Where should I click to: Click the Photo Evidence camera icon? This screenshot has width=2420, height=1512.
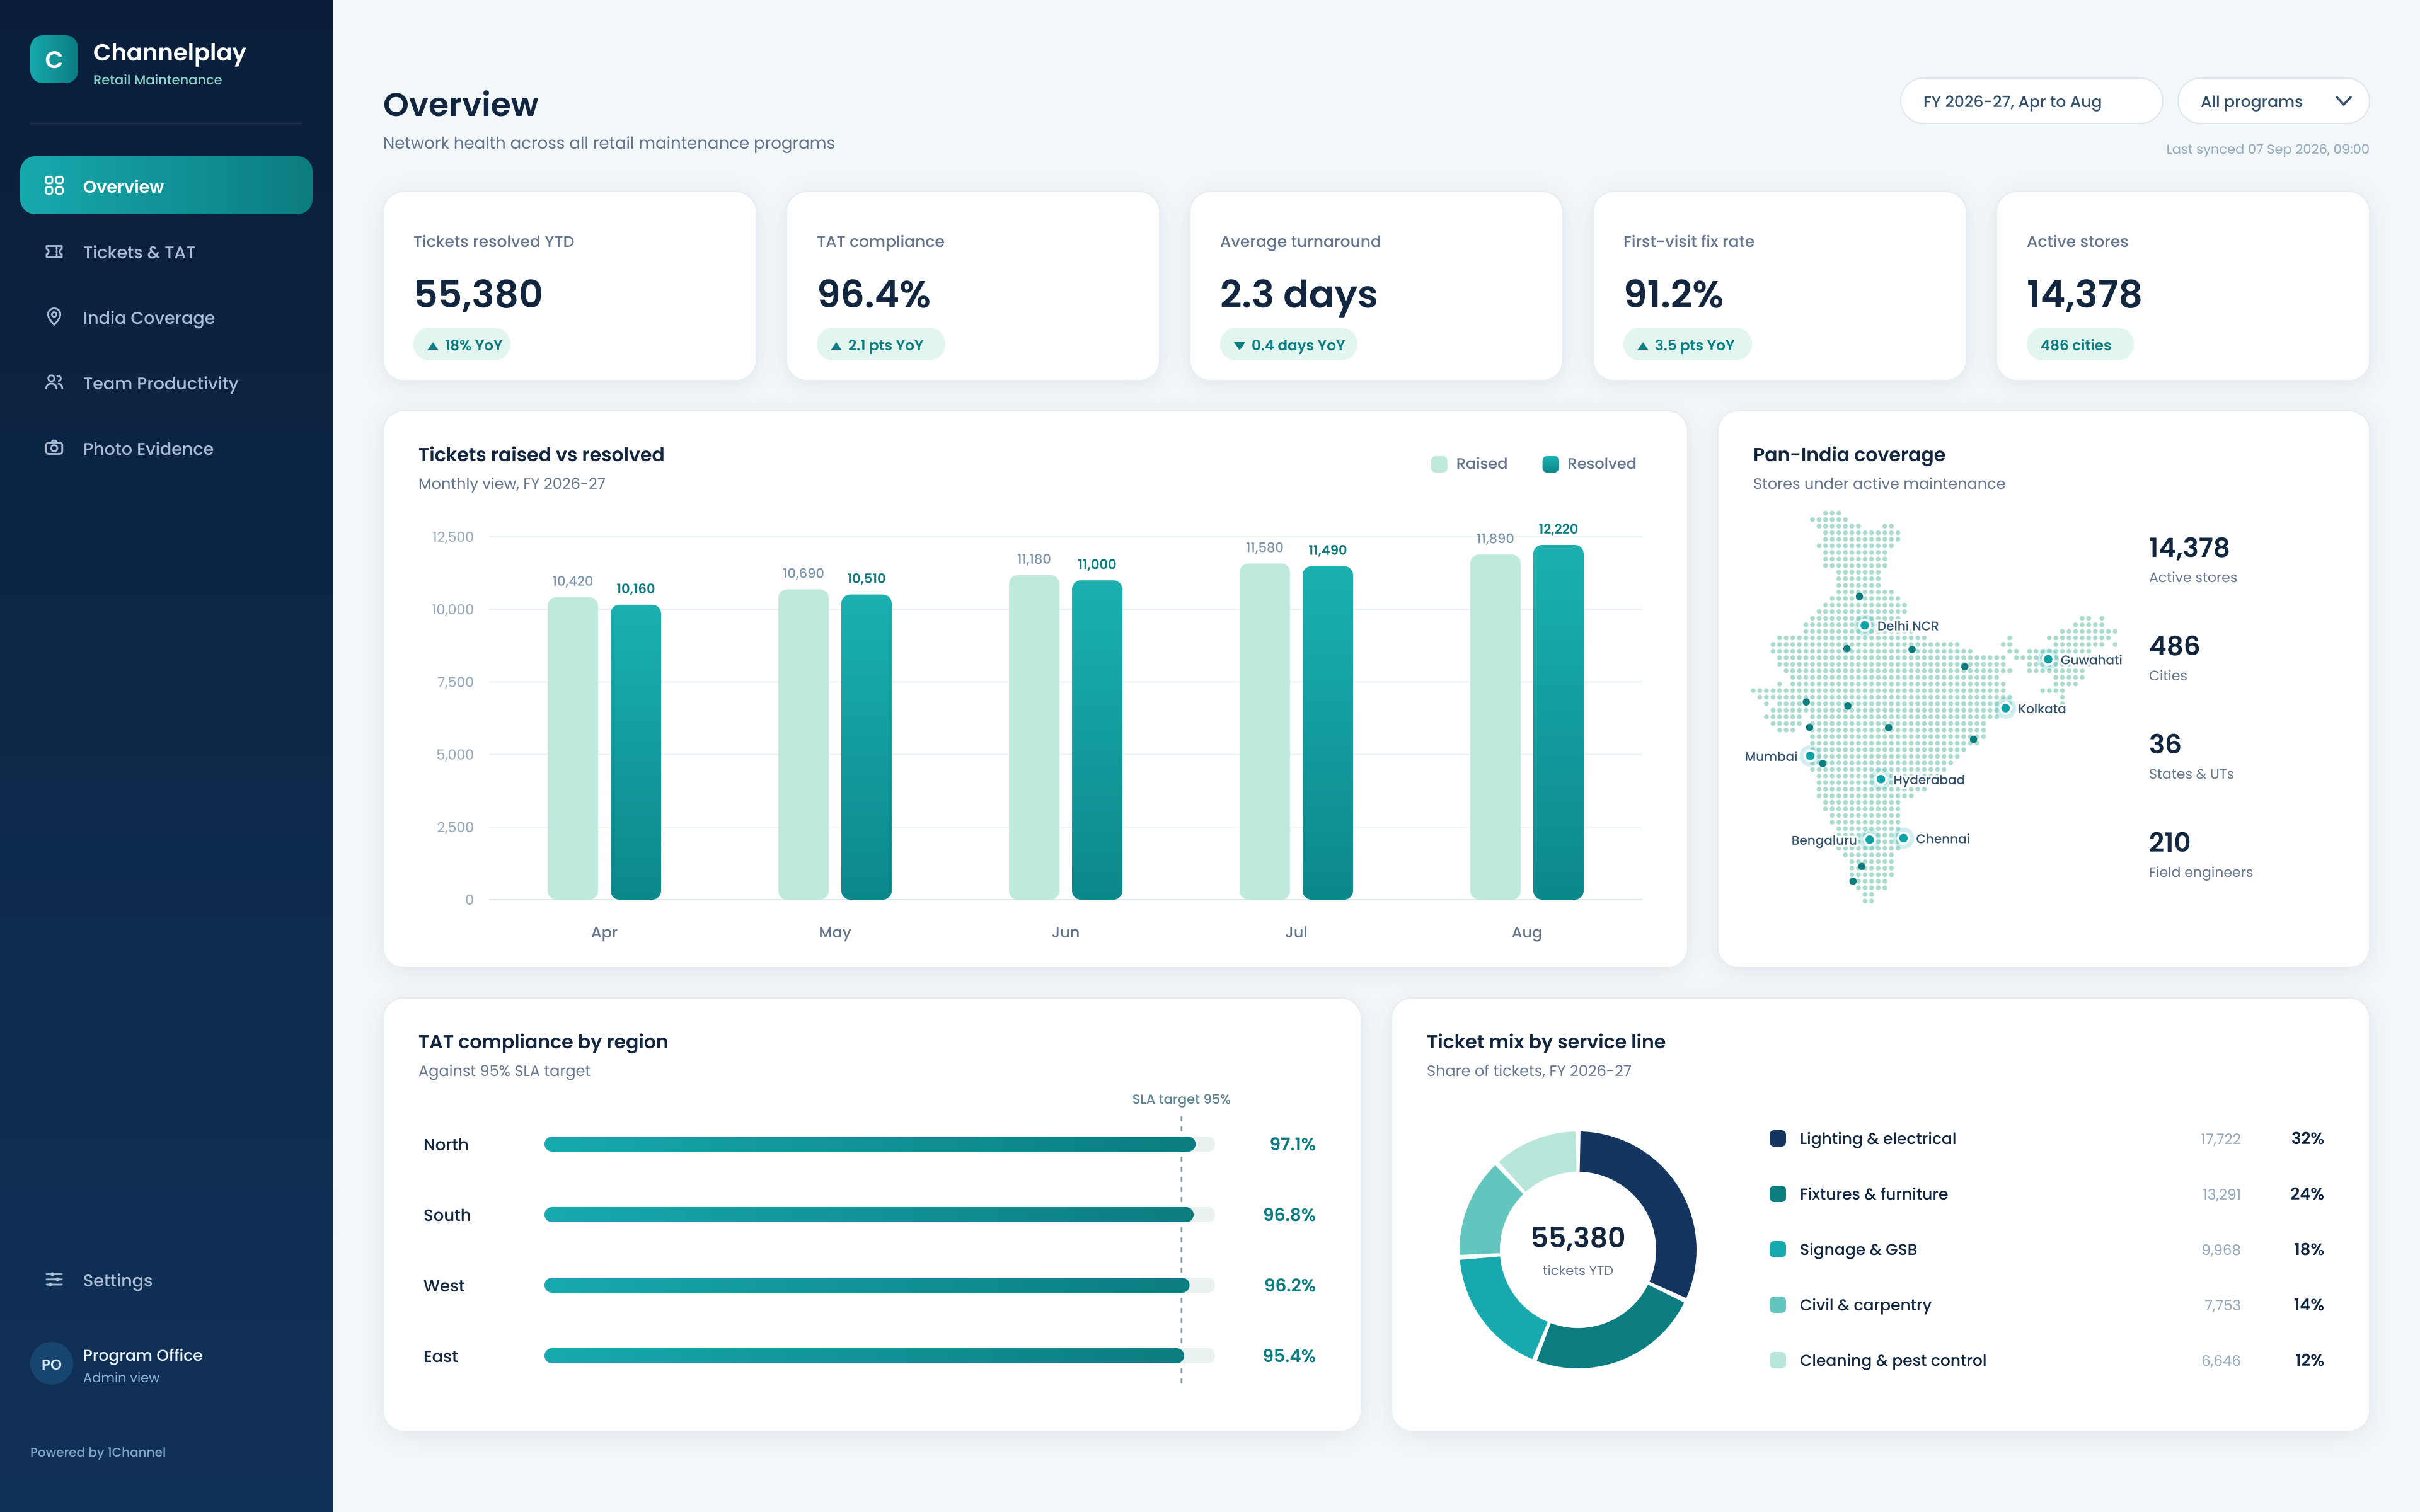(54, 447)
